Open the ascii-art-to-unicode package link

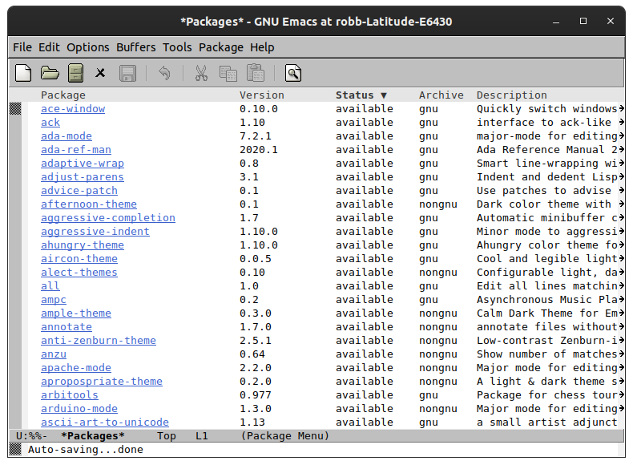(104, 423)
